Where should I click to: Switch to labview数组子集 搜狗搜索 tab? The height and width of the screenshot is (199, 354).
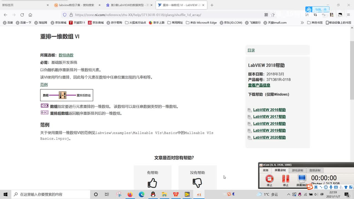click(77, 5)
